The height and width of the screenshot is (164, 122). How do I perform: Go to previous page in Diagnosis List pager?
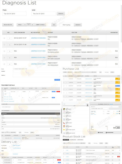click(x=25, y=25)
